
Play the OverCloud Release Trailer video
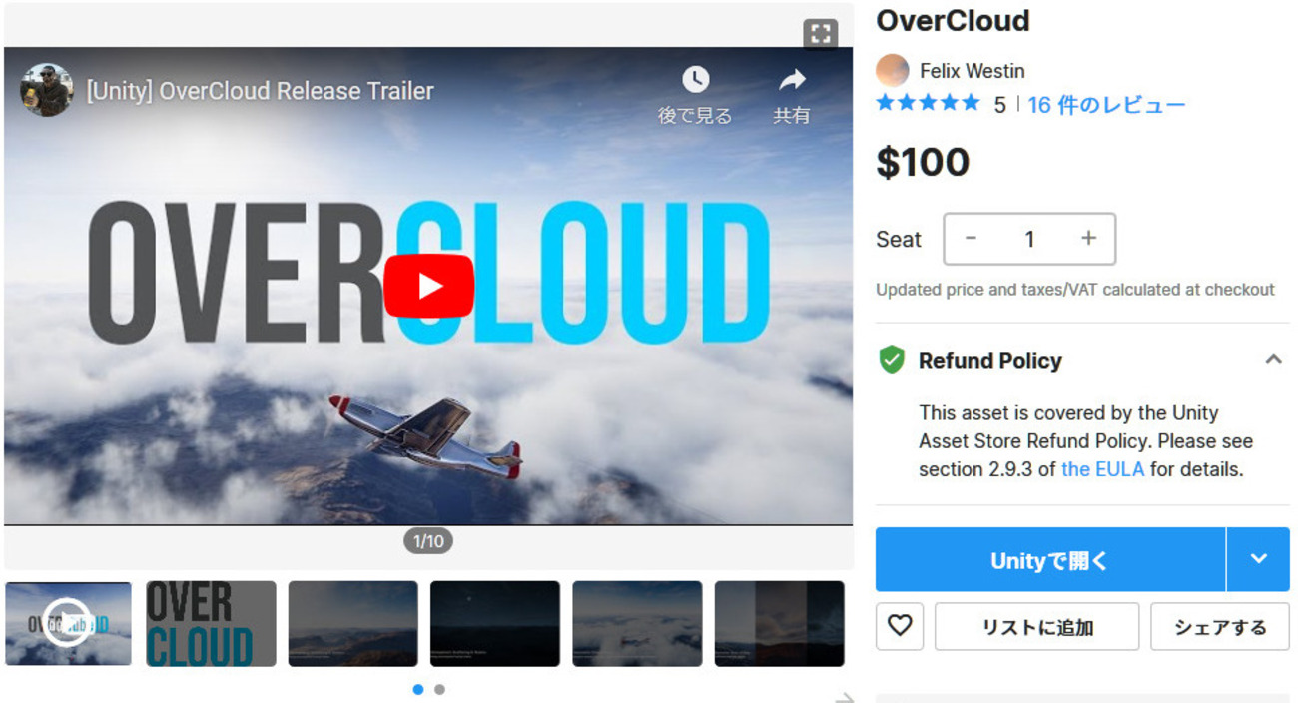pos(428,286)
